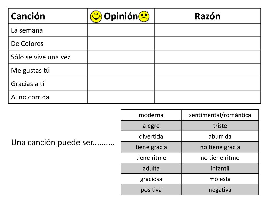Viewport: 267px width, 200px height.
Task: Click the infantil adjective cell
Action: [220, 168]
